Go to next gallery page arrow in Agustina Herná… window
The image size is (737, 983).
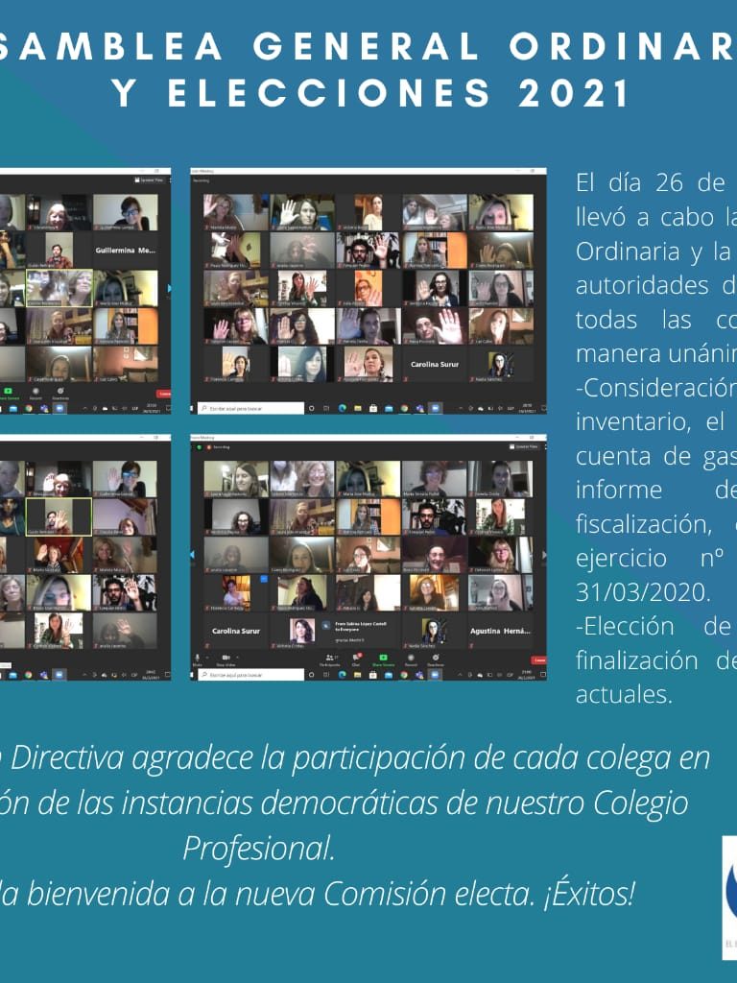click(543, 554)
